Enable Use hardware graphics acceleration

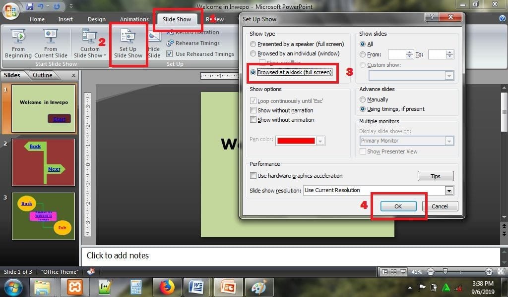(297, 176)
